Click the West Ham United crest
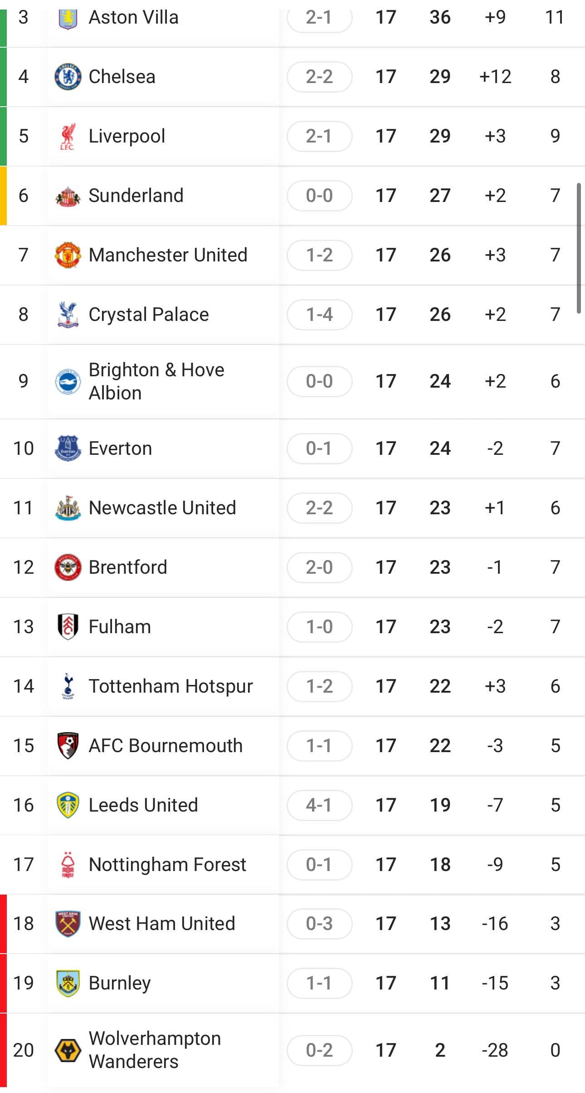The width and height of the screenshot is (585, 1093). point(68,923)
